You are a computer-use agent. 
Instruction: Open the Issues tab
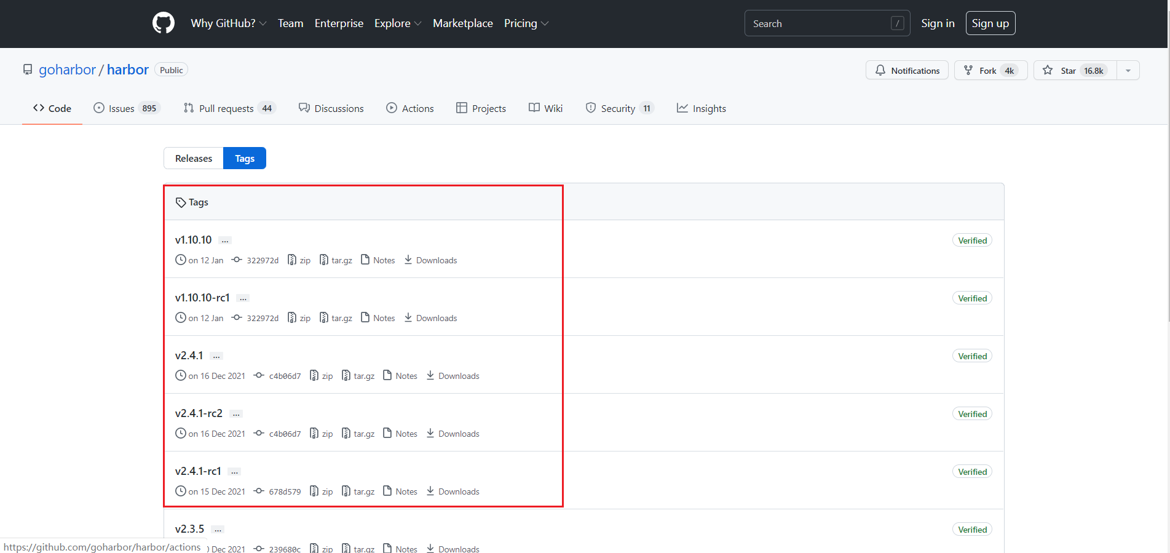click(x=127, y=108)
